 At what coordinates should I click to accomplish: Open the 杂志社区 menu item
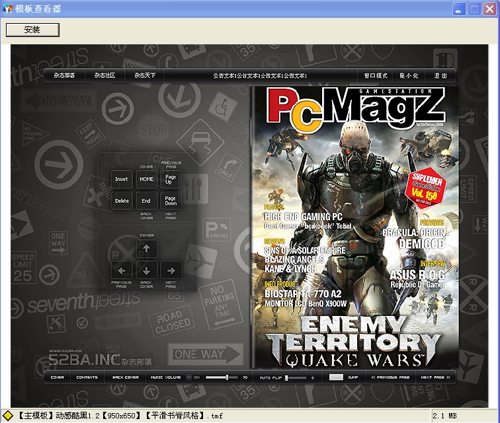coord(105,75)
